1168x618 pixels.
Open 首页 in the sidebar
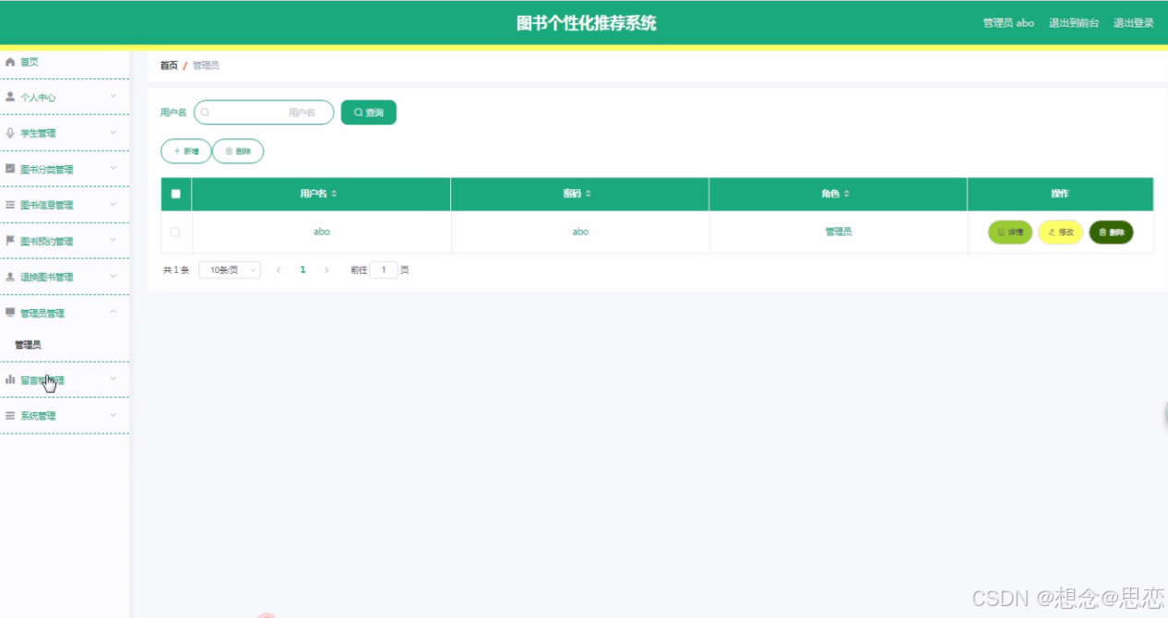tap(30, 62)
